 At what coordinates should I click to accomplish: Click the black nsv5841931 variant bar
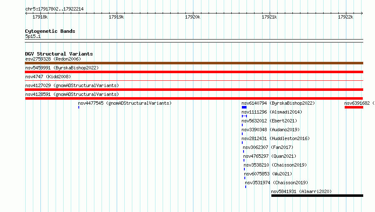[x=317, y=196]
